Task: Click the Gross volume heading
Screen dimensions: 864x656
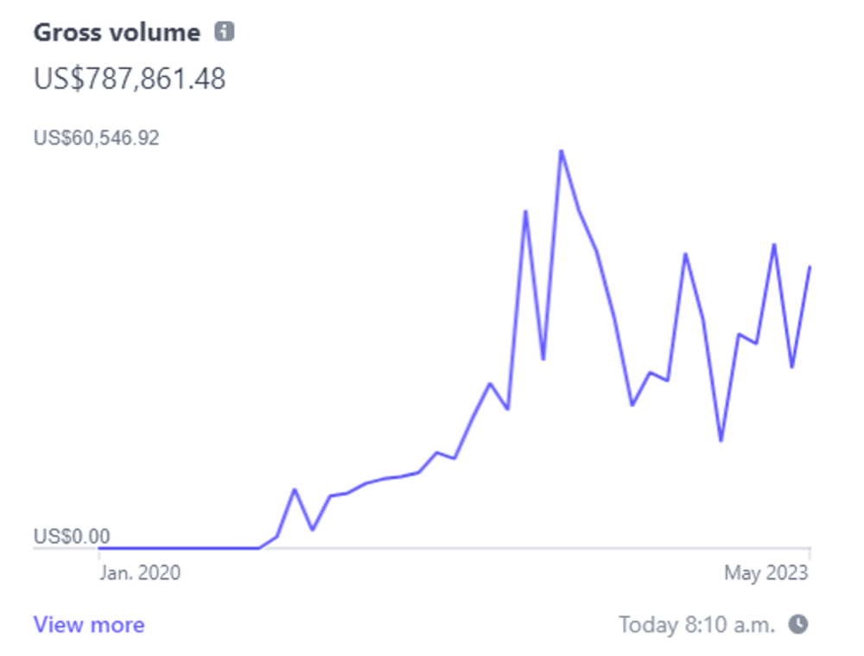Action: click(x=117, y=33)
